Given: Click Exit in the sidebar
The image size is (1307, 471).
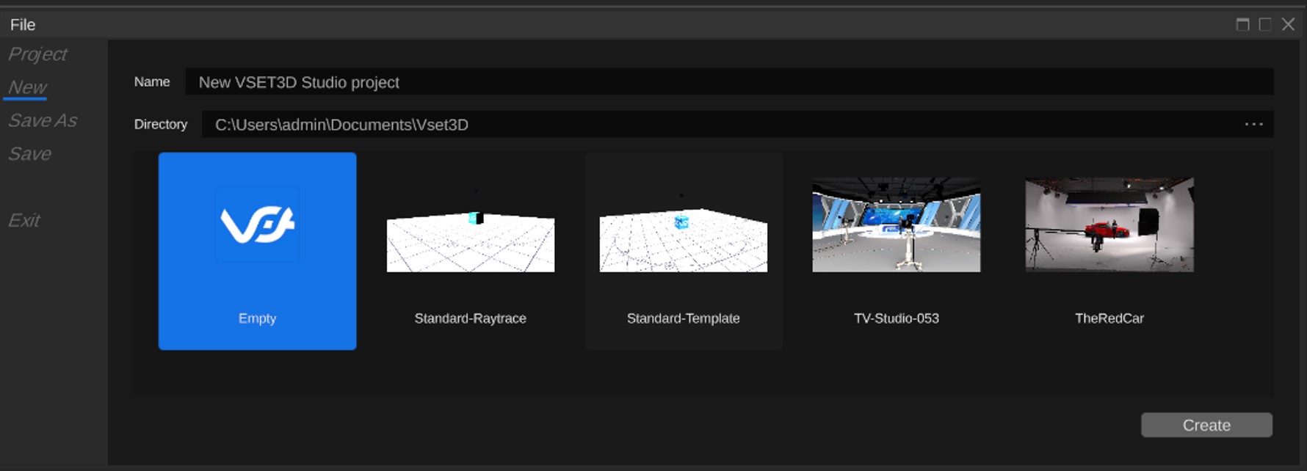Looking at the screenshot, I should [23, 220].
